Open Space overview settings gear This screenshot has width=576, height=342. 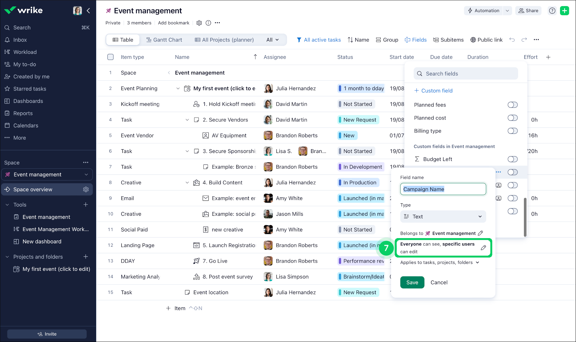click(x=86, y=189)
